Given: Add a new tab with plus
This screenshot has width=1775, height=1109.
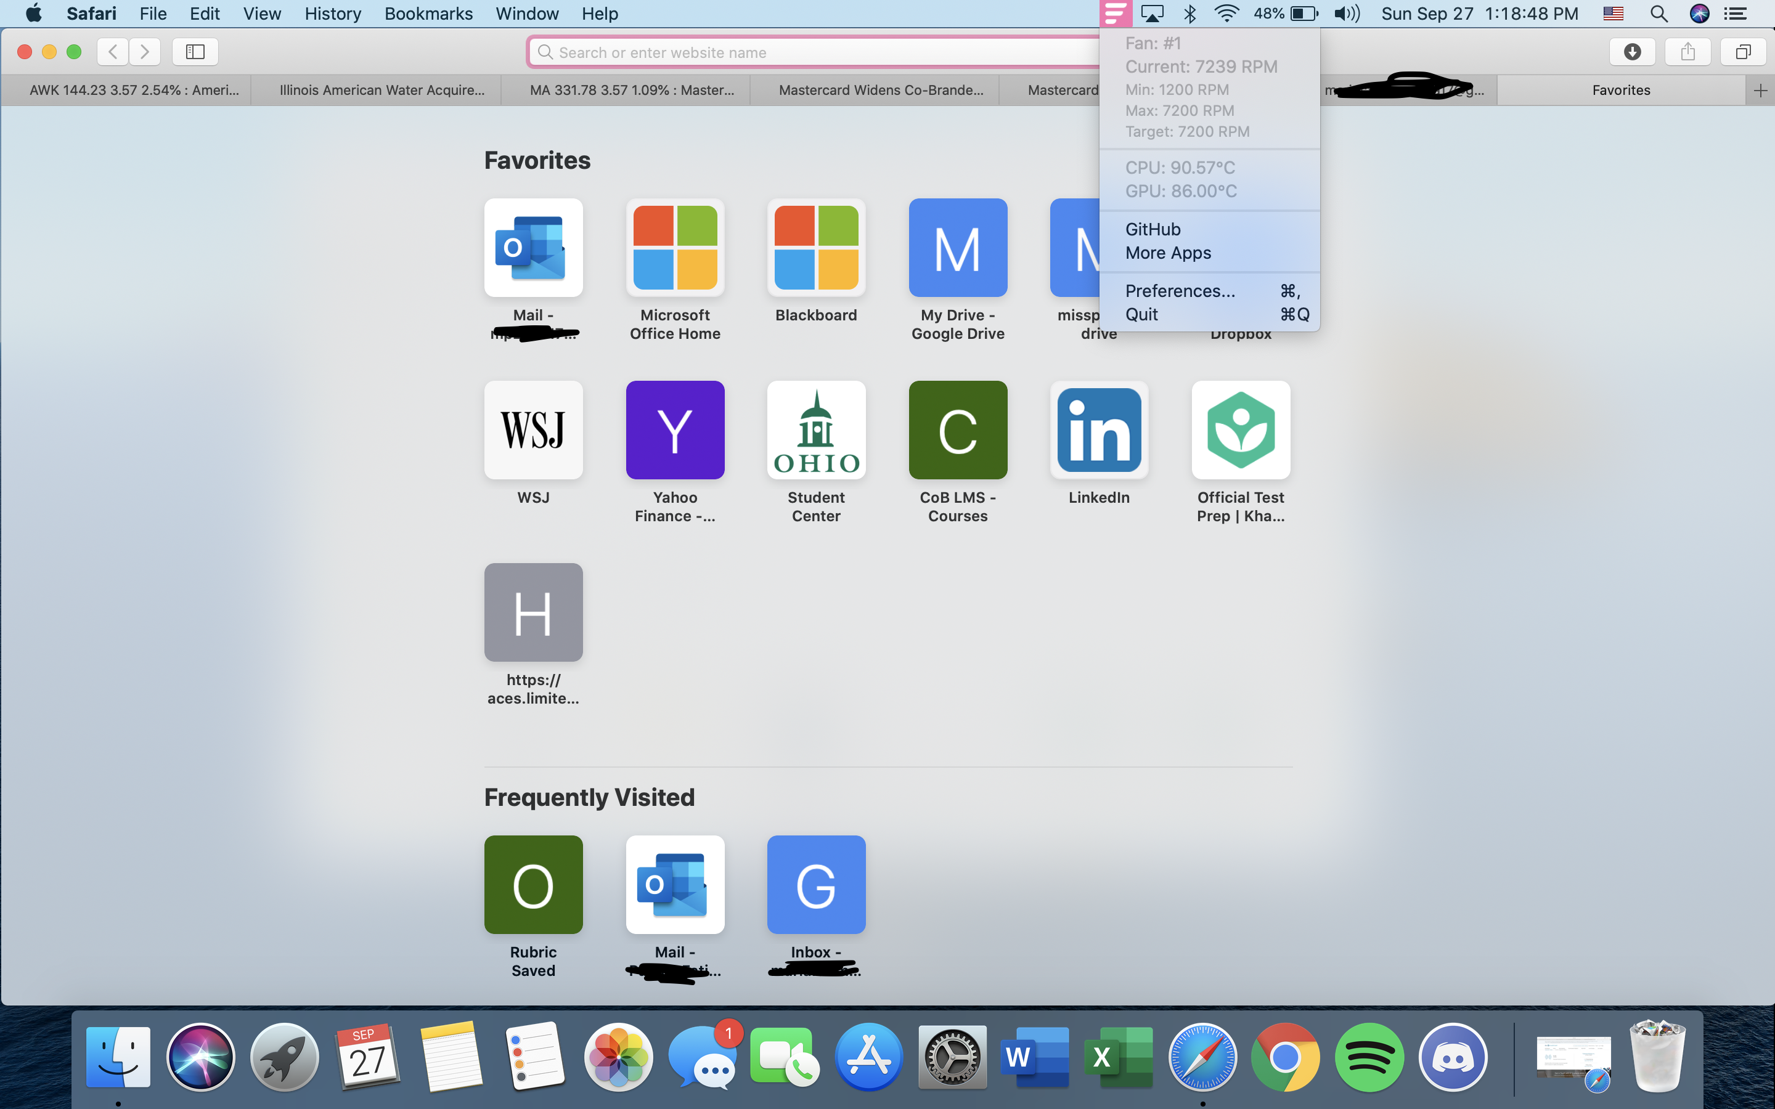Looking at the screenshot, I should click(x=1760, y=90).
